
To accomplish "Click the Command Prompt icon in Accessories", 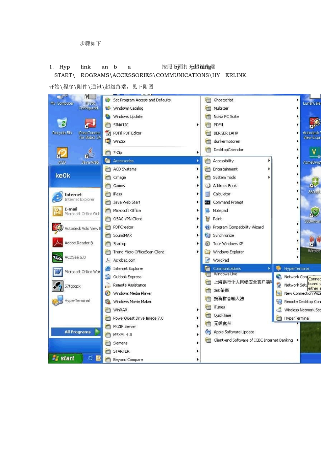I will tap(208, 202).
